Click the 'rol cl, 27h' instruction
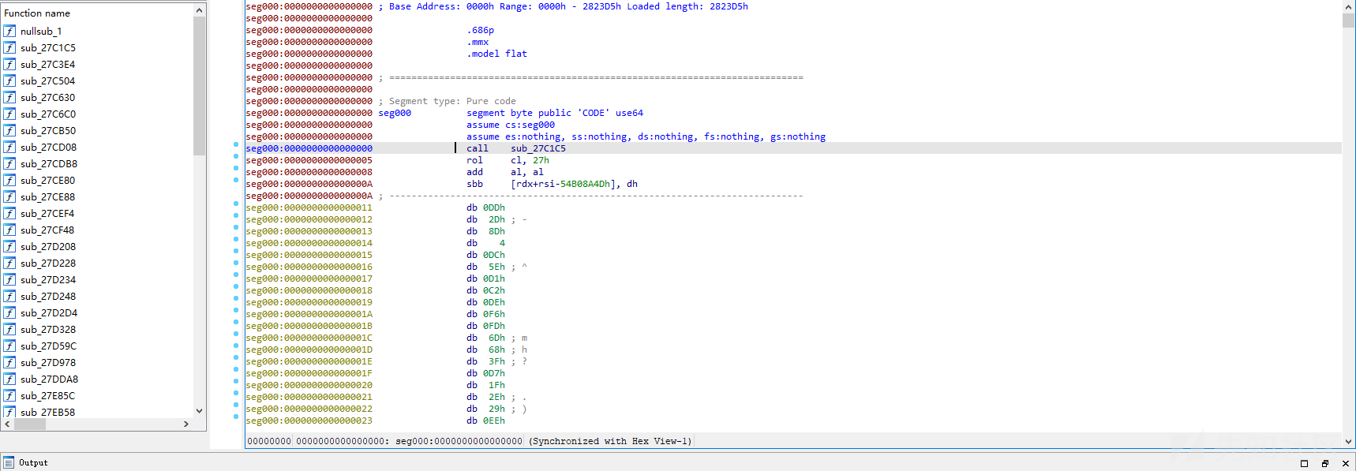1356x471 pixels. (508, 160)
